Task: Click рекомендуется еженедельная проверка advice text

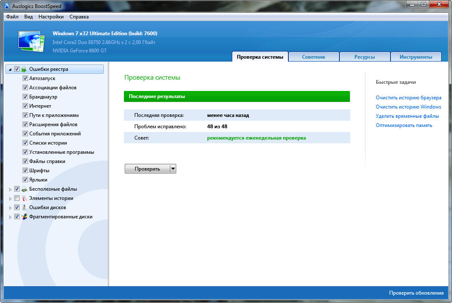Action: coord(256,138)
